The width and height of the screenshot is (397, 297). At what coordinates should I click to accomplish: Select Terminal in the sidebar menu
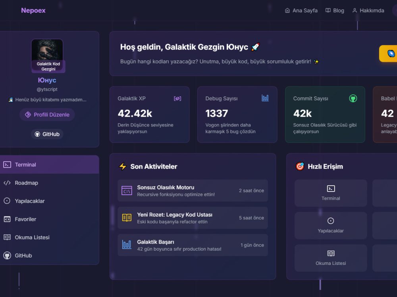pyautogui.click(x=49, y=165)
